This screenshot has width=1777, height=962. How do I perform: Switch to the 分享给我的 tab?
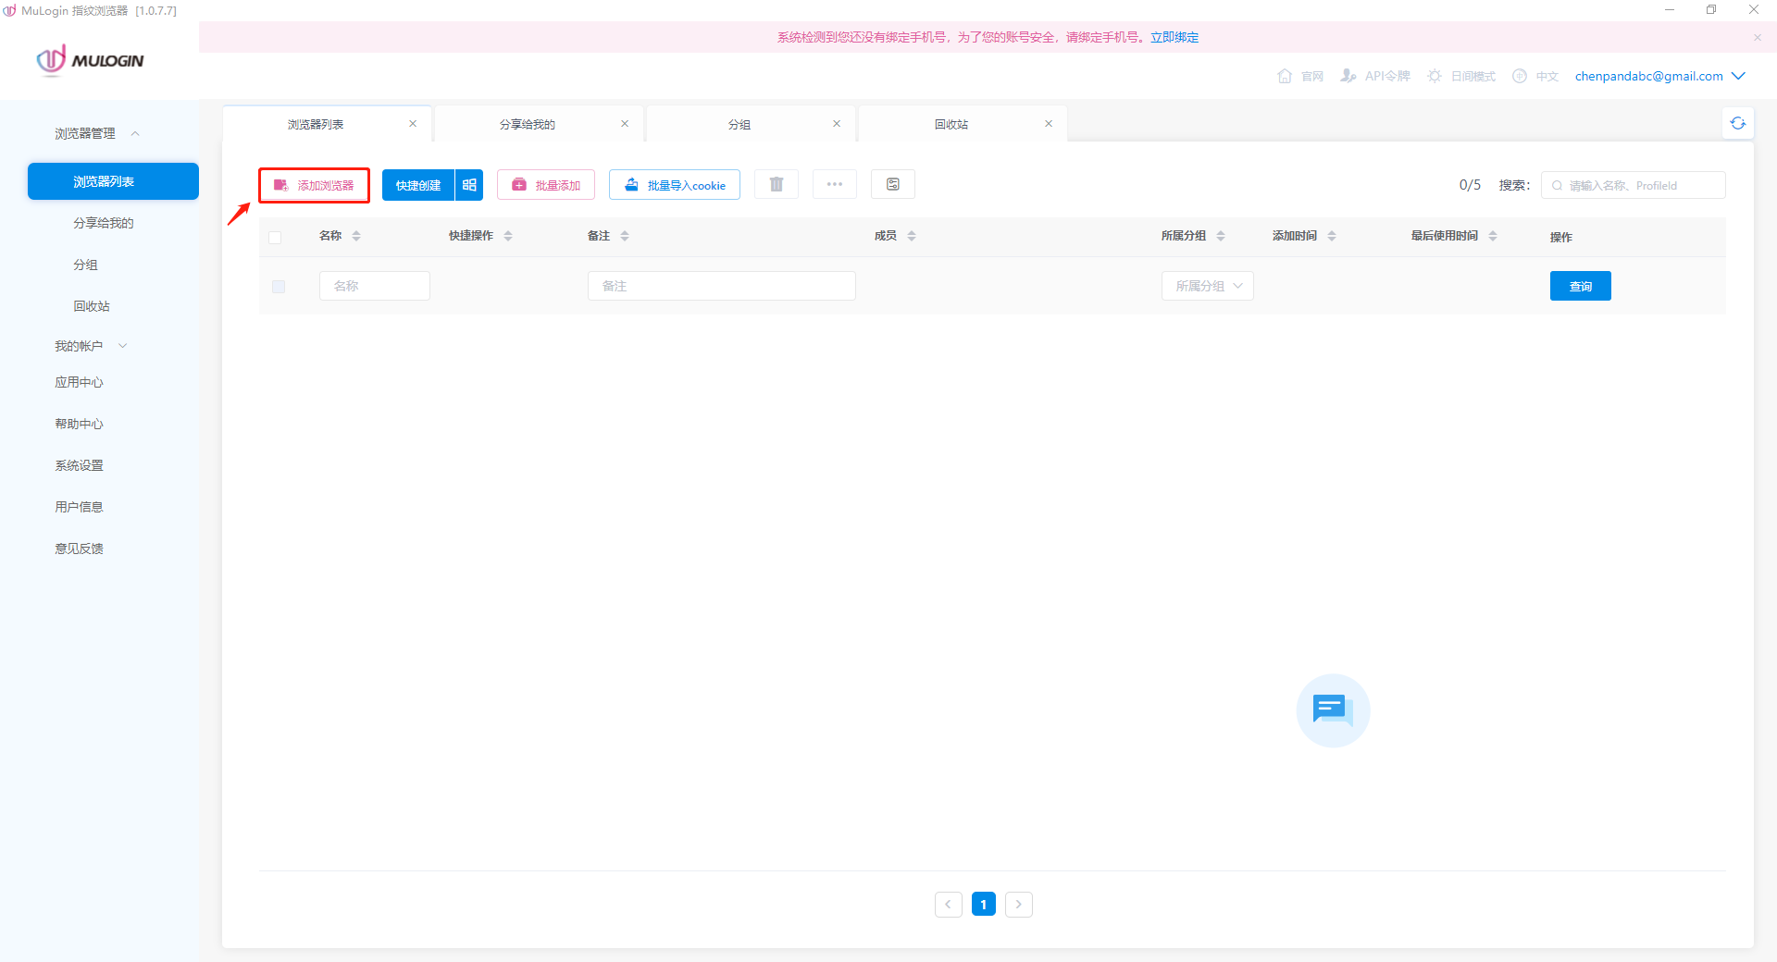click(528, 124)
